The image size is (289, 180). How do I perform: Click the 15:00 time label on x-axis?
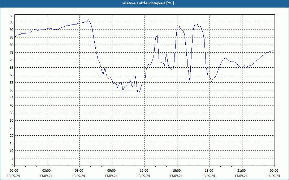[x=177, y=171]
